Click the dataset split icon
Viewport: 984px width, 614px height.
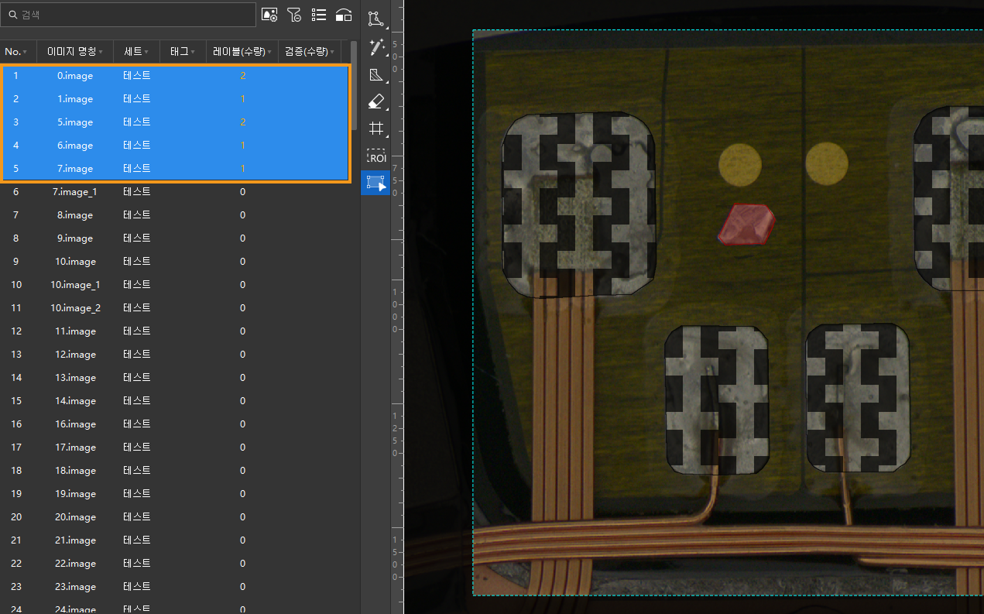344,15
